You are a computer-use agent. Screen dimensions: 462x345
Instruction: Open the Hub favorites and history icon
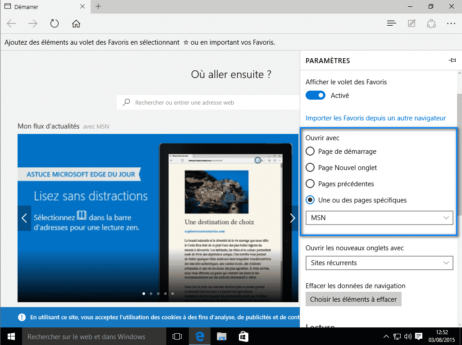(x=392, y=23)
